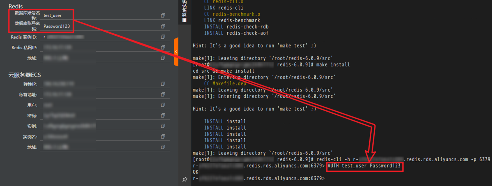Click the 数据库账号名称 label
492x186 pixels.
(x=27, y=15)
